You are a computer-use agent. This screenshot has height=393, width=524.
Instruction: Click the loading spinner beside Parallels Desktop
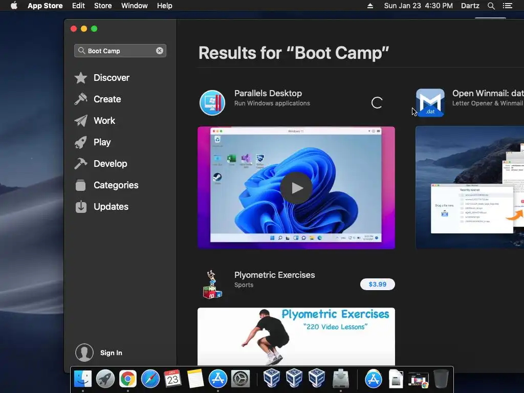tap(377, 102)
